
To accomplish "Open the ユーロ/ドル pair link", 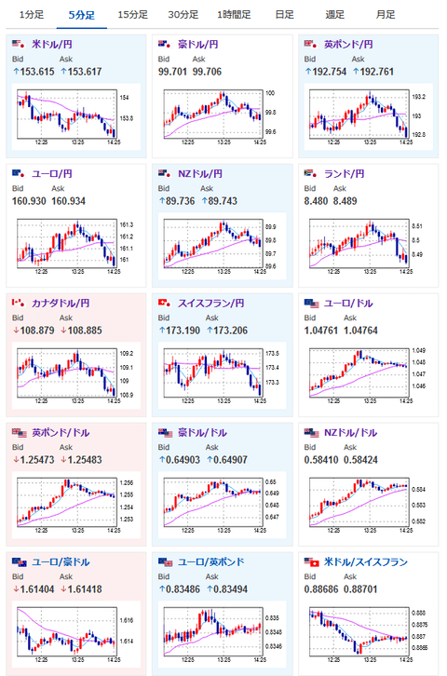I will (348, 303).
